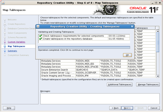The height and width of the screenshot is (112, 163).
Task: Click scroll up arrow of tablespace table
Action: (x=158, y=31)
